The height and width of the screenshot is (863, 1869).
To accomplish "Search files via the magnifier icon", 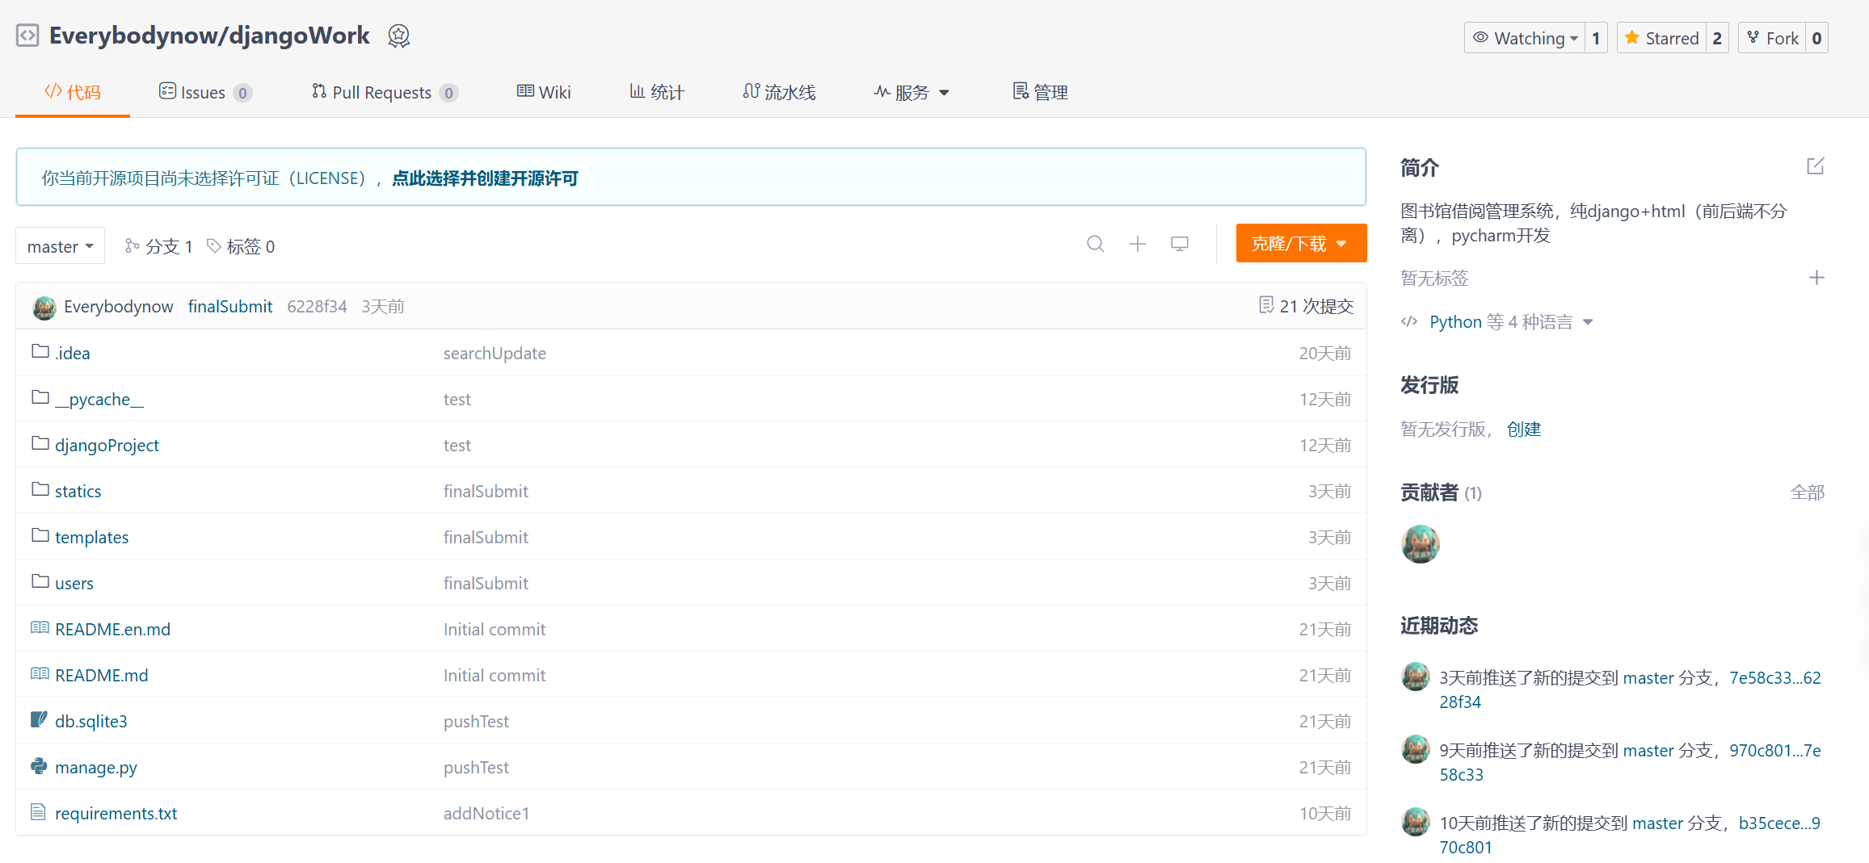I will [x=1096, y=244].
